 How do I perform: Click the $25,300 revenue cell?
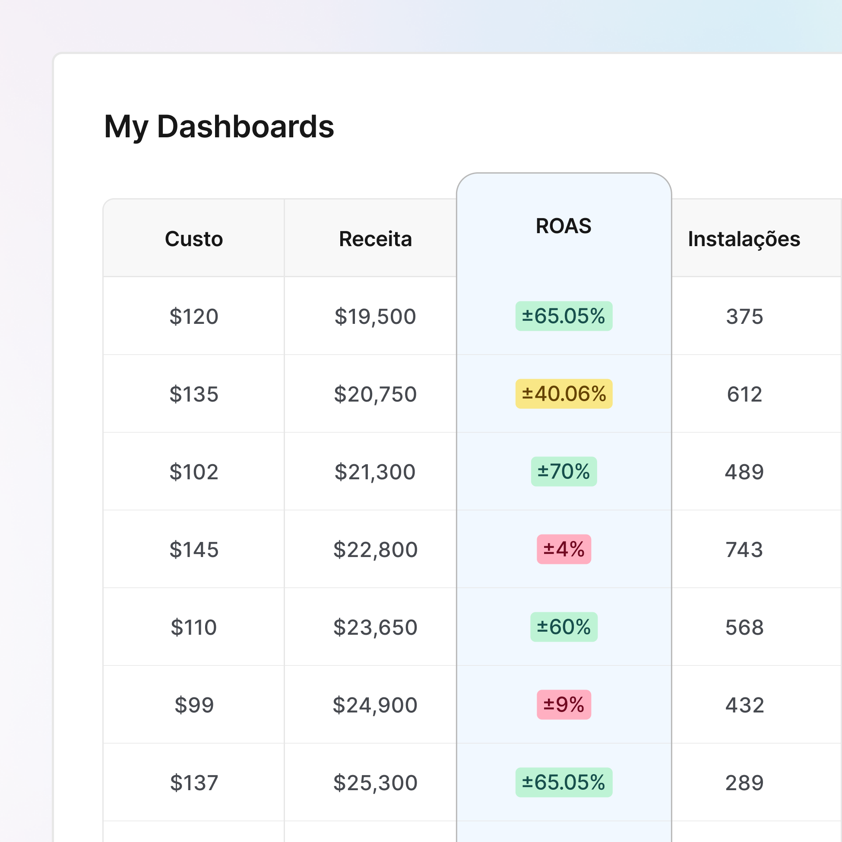click(375, 783)
